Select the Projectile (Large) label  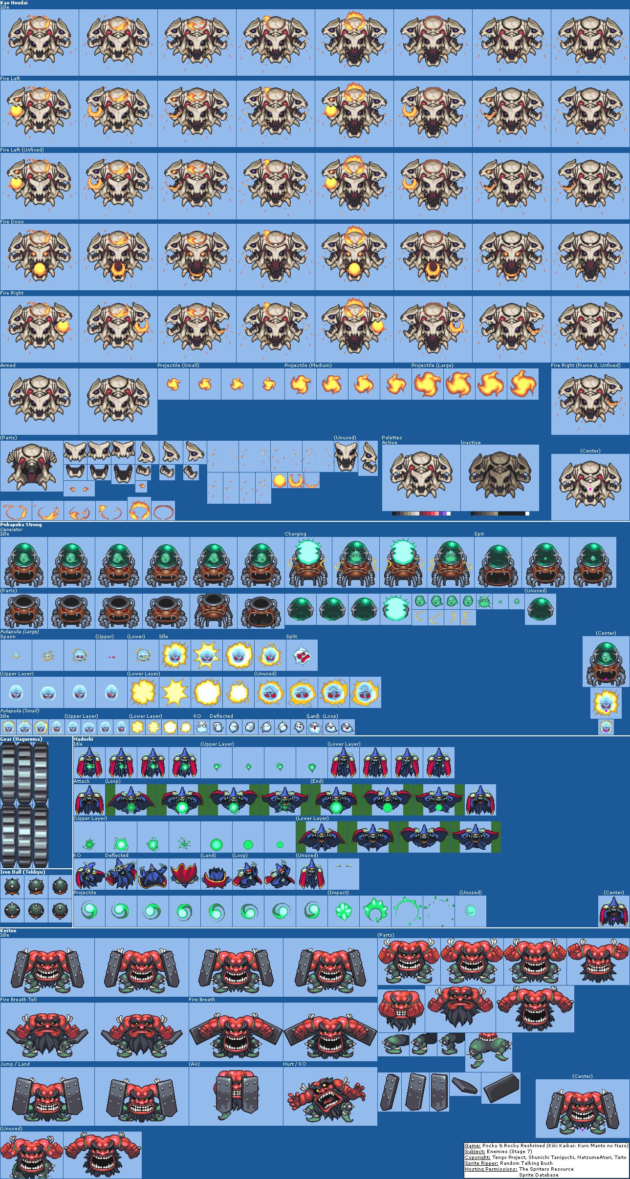point(433,365)
